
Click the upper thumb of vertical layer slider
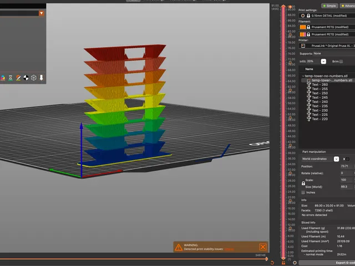coord(283,7)
